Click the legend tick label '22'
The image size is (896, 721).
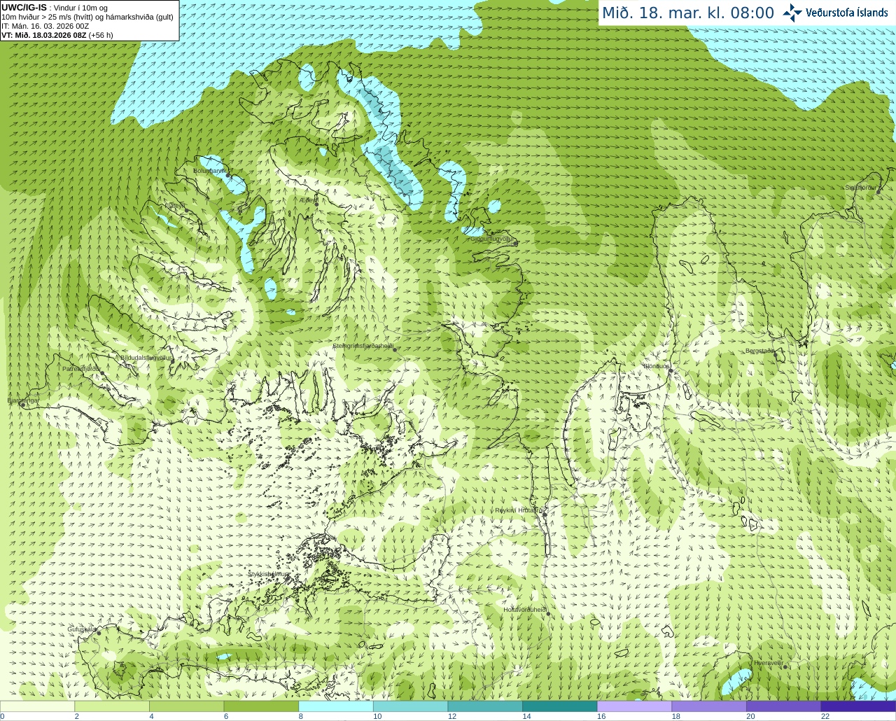825,716
